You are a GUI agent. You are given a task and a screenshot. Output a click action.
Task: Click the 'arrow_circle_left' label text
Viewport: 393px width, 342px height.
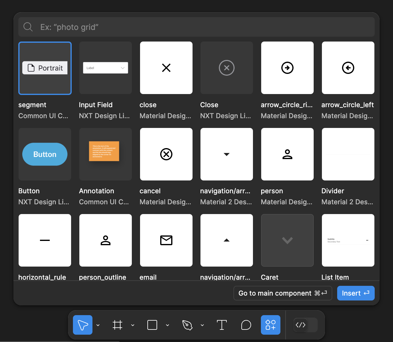coord(348,105)
